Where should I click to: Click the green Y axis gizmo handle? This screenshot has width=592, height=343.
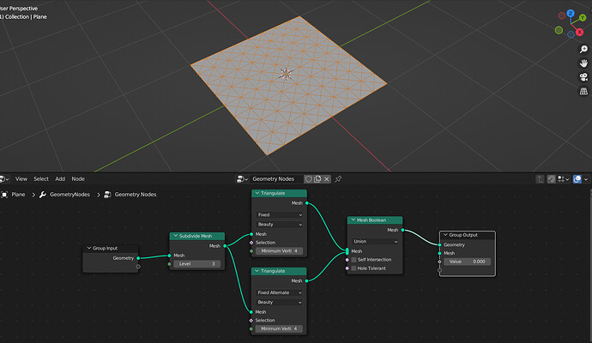(583, 17)
